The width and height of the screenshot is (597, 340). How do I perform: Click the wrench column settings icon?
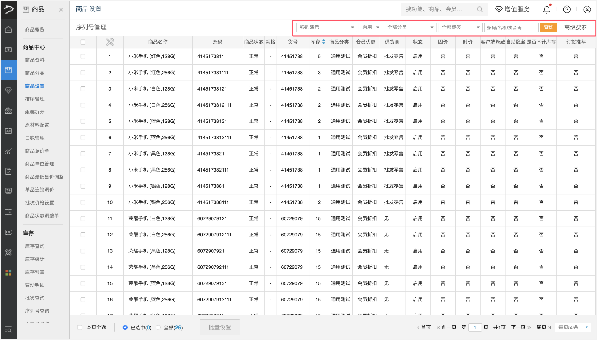(110, 42)
